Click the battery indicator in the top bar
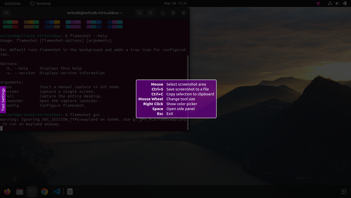 tap(345, 3)
